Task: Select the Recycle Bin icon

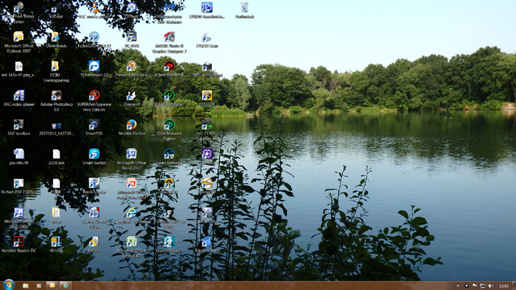Action: (245, 10)
